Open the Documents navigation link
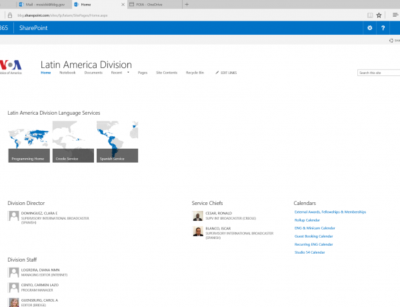The width and height of the screenshot is (400, 307). click(93, 73)
